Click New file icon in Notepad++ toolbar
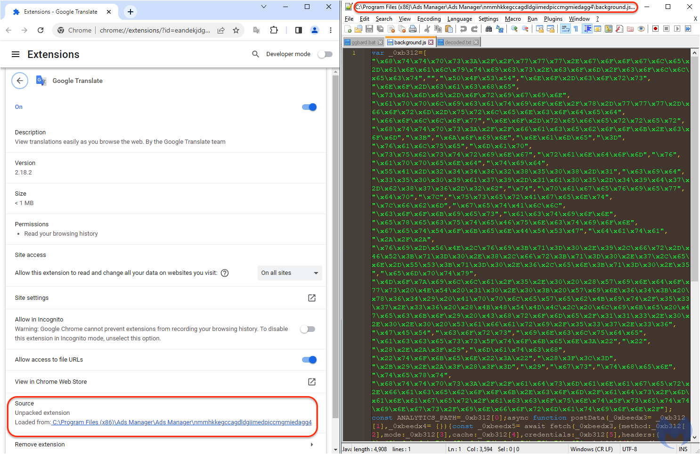 click(x=348, y=29)
